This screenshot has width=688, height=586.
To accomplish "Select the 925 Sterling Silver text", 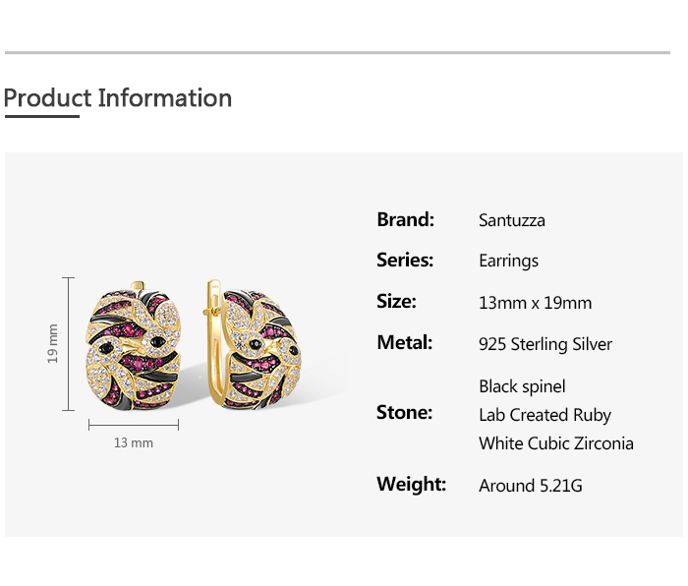I will tap(545, 344).
